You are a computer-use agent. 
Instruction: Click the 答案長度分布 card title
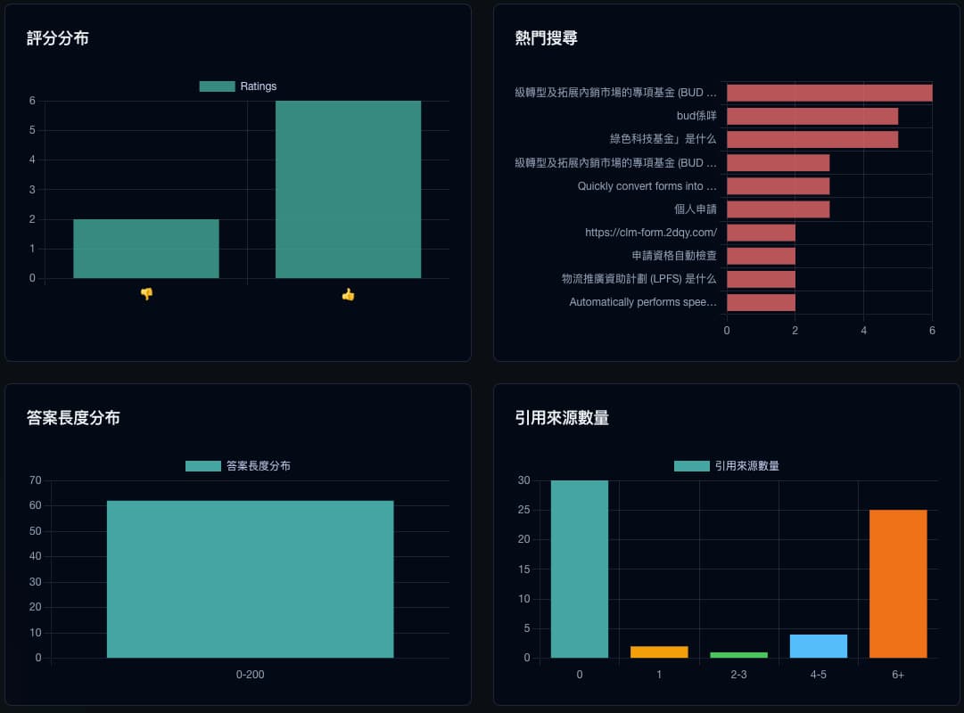pos(73,418)
